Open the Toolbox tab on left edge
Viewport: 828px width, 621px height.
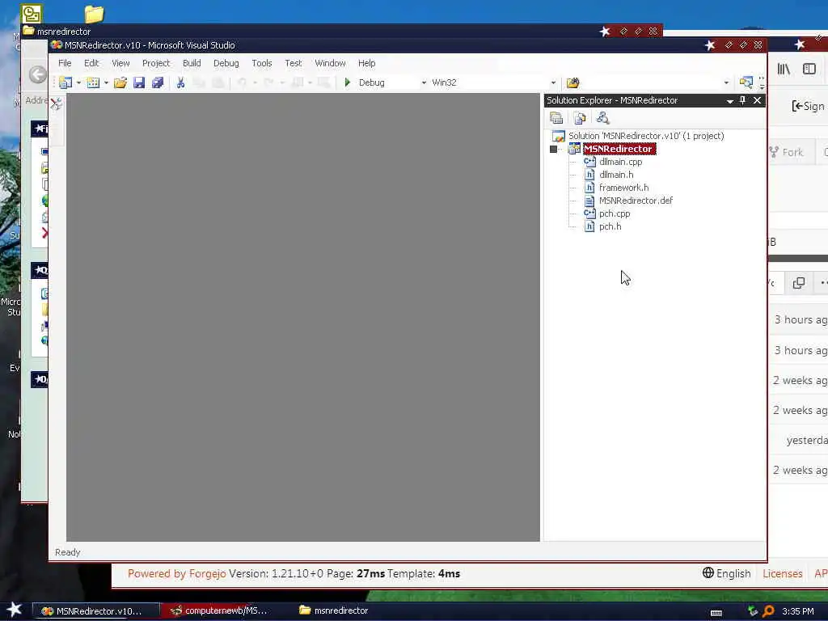point(57,103)
